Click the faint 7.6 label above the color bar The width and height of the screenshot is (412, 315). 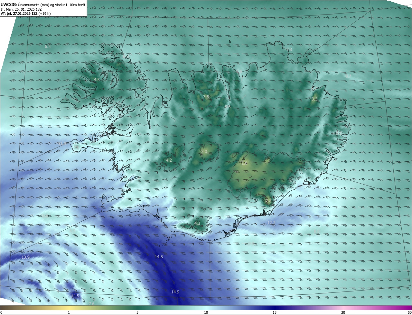91,304
